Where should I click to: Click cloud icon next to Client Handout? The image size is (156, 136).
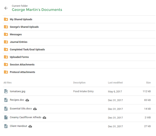30,126
